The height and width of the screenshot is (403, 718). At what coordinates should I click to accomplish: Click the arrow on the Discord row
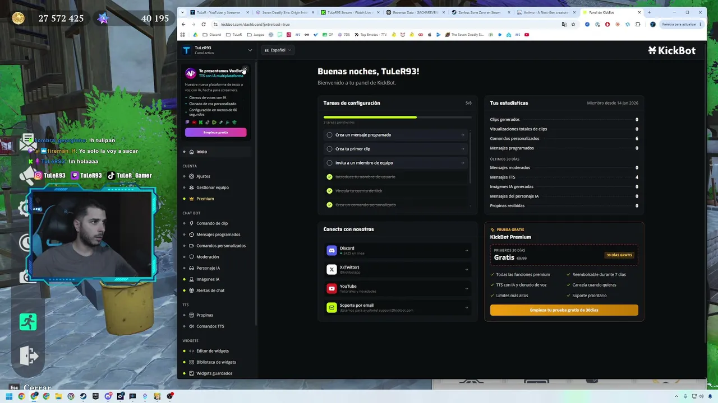[467, 251]
